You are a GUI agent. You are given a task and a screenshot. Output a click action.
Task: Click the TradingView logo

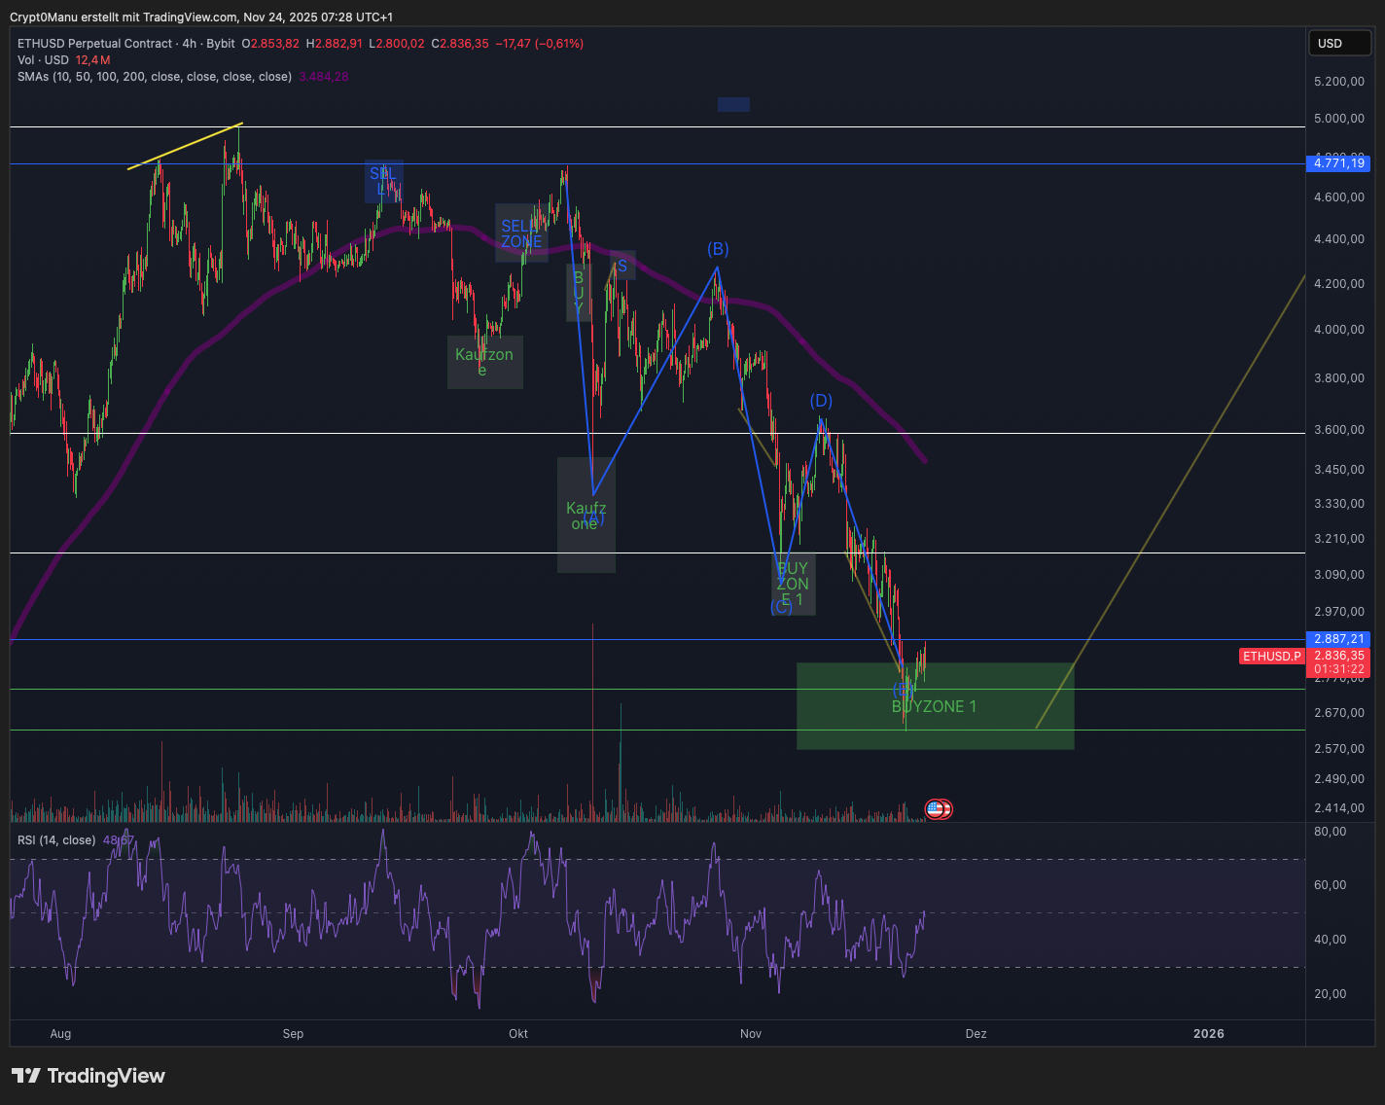tap(89, 1076)
